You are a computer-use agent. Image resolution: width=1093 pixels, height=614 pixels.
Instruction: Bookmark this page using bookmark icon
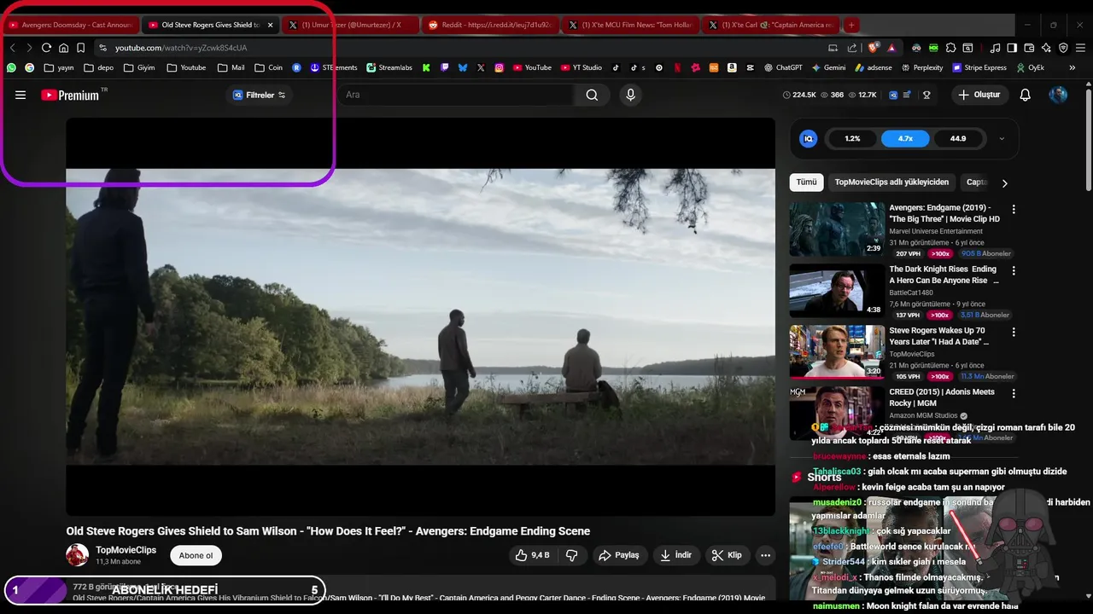tap(80, 48)
